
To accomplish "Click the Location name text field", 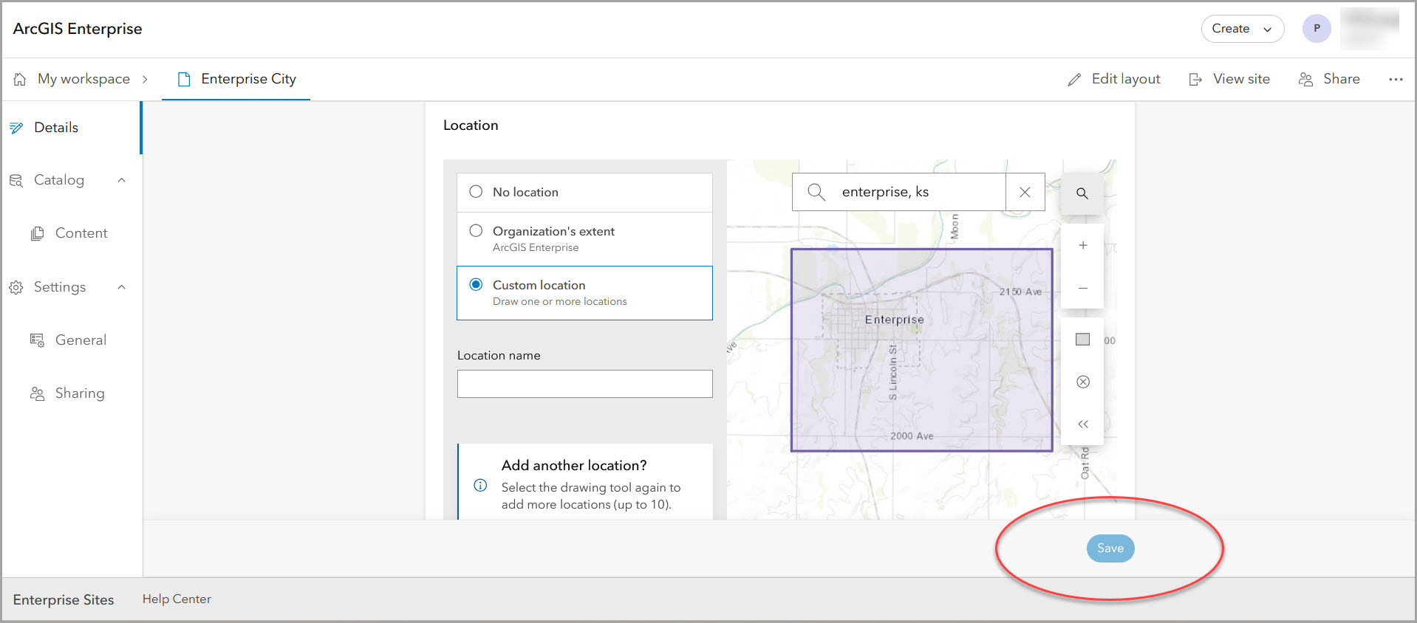I will (x=584, y=384).
